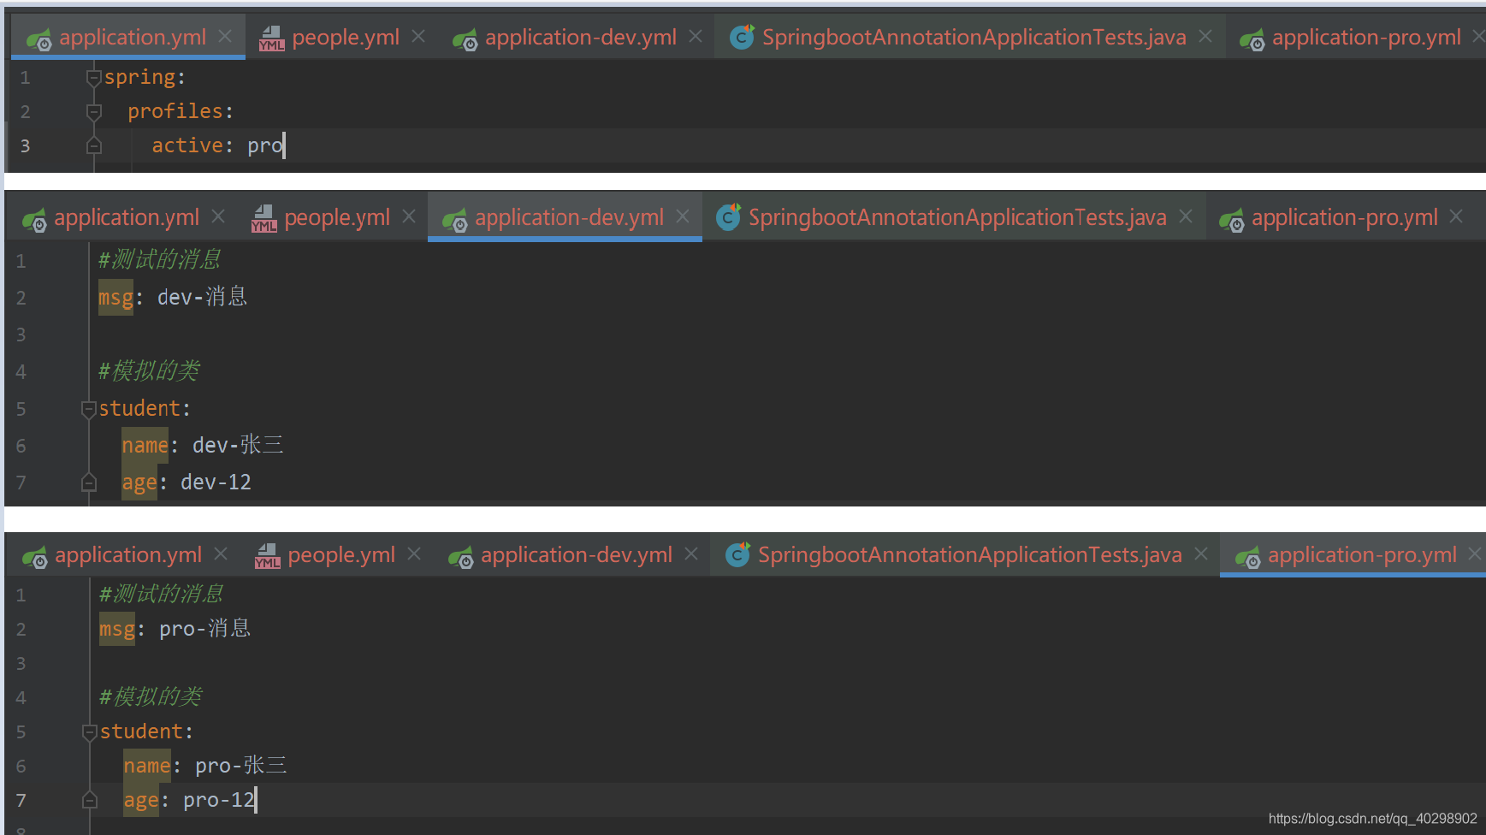Place the cursor on the 'spring:' line

point(145,77)
